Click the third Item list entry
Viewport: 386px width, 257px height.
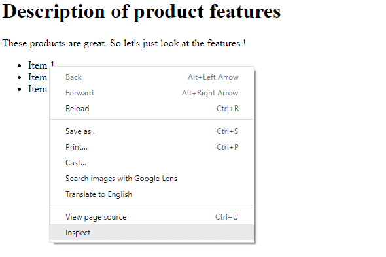(38, 89)
